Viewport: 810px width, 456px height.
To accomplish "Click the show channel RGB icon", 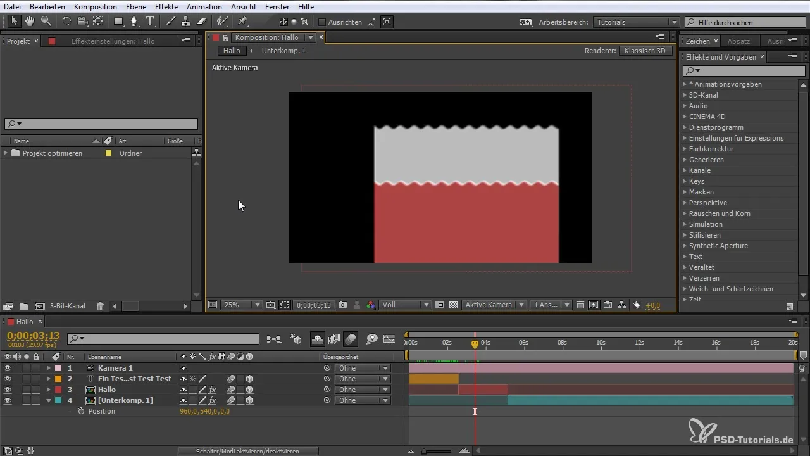I will point(371,305).
